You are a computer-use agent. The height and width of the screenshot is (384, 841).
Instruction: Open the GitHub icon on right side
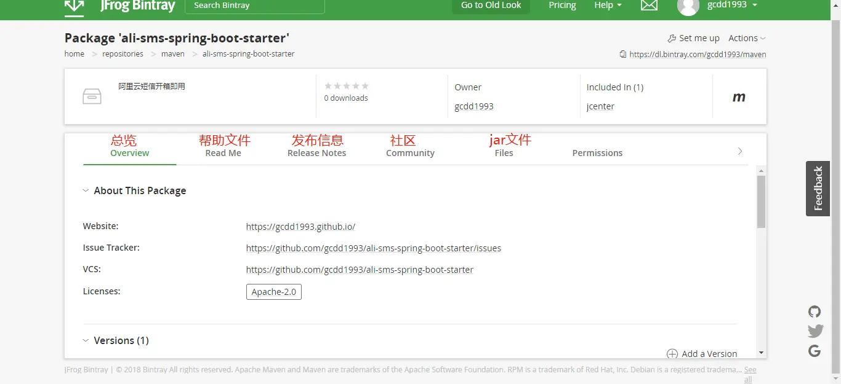click(x=815, y=312)
